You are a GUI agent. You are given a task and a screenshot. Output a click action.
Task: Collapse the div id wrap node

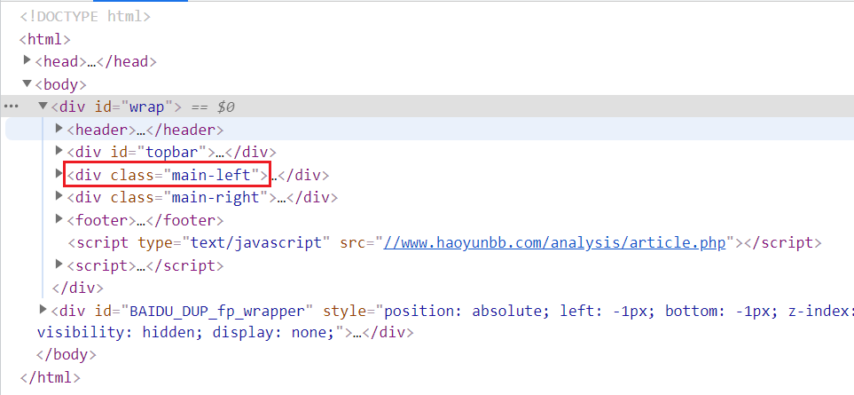pos(43,106)
